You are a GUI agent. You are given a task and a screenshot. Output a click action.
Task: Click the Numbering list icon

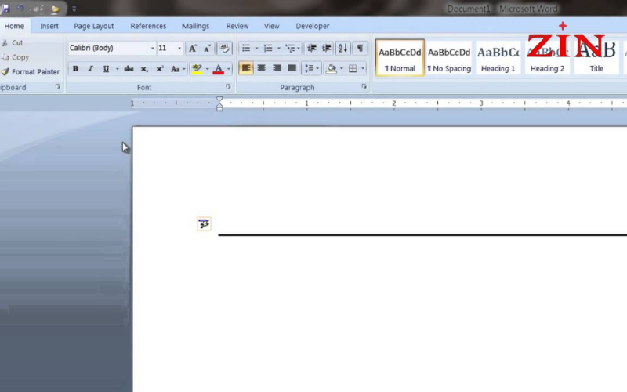pos(268,49)
